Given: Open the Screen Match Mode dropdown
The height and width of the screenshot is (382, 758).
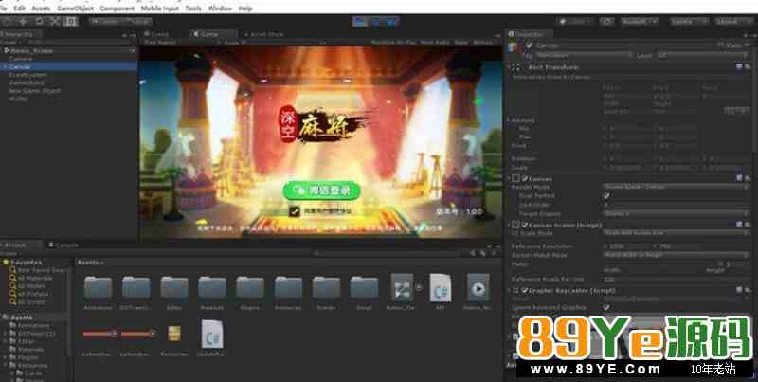Looking at the screenshot, I should [x=677, y=255].
